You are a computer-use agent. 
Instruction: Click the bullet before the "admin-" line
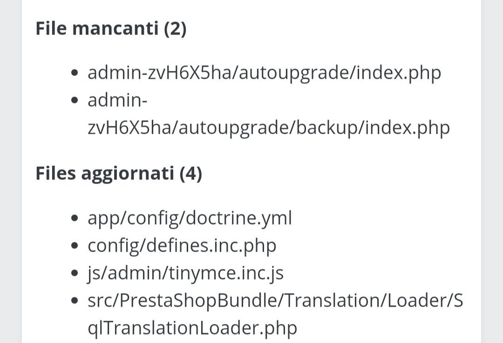click(75, 100)
